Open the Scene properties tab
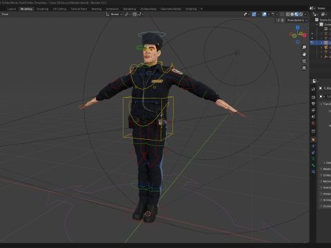331x248 pixels. pyautogui.click(x=313, y=116)
